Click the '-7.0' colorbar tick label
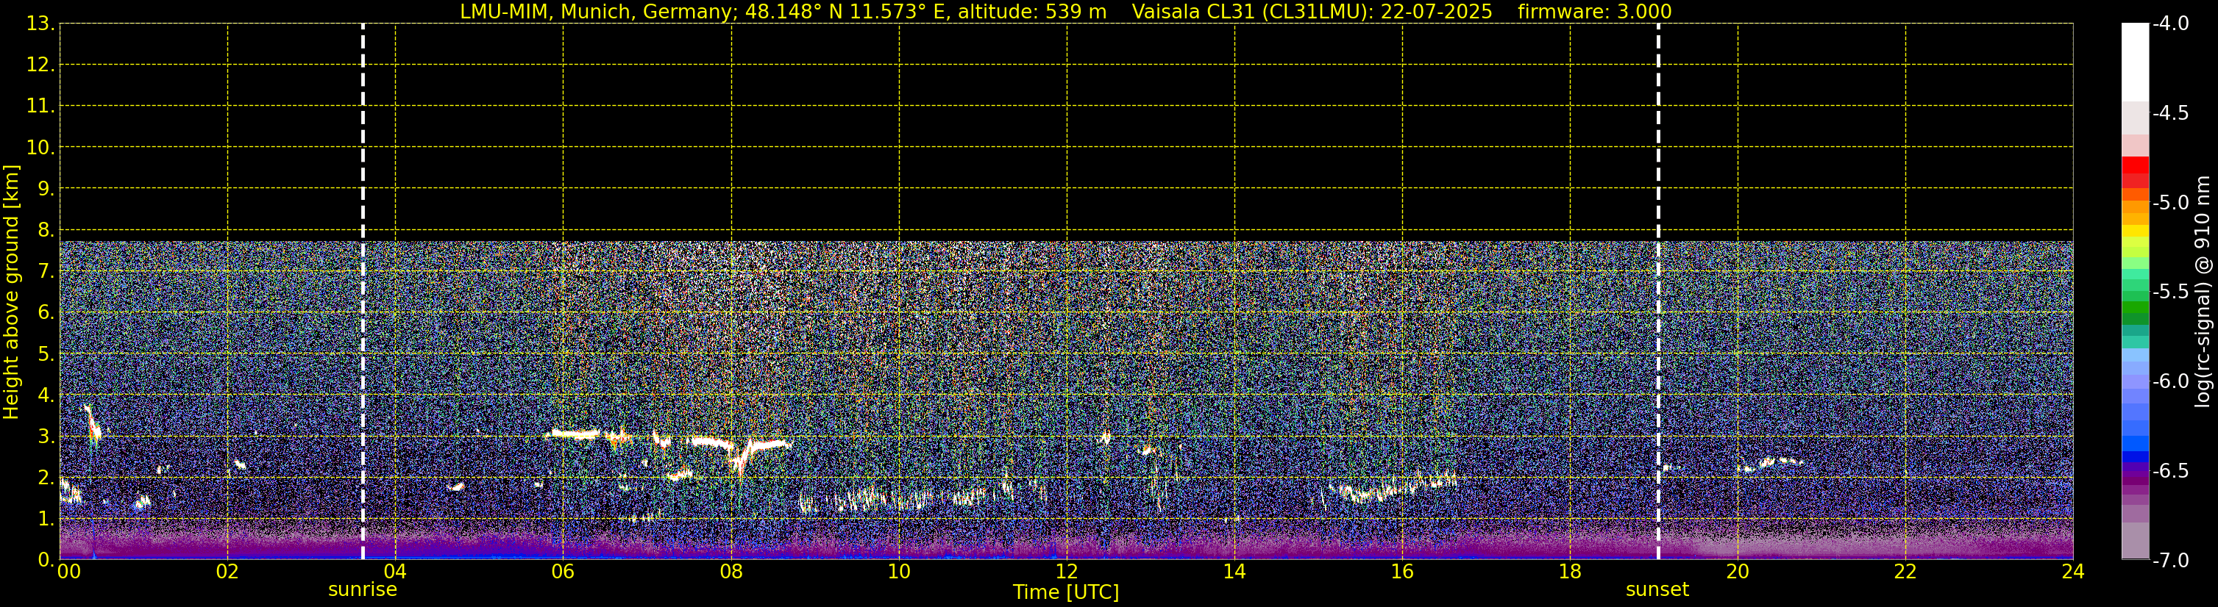The height and width of the screenshot is (607, 2218). tap(2169, 561)
